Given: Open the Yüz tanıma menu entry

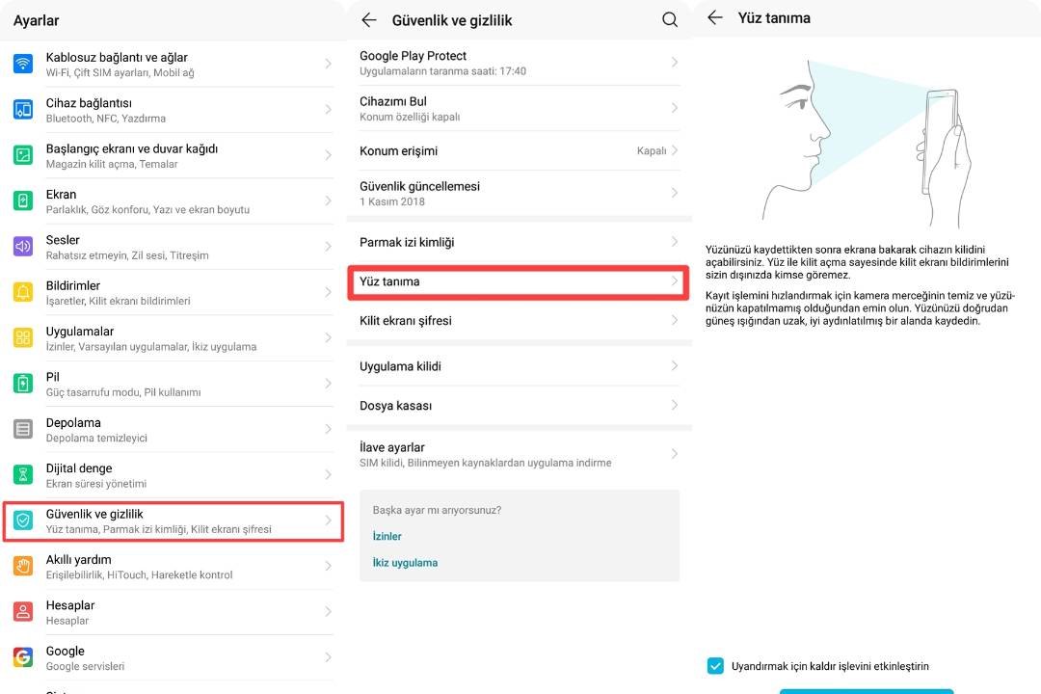Looking at the screenshot, I should 518,281.
